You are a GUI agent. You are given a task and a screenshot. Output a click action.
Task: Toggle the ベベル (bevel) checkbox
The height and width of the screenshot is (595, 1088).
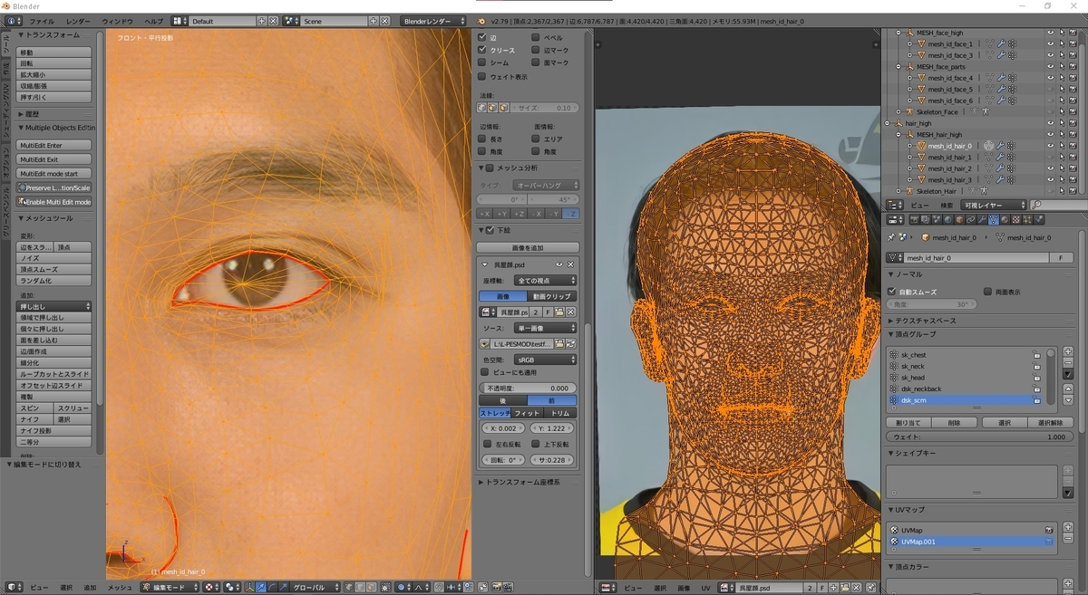pyautogui.click(x=536, y=38)
